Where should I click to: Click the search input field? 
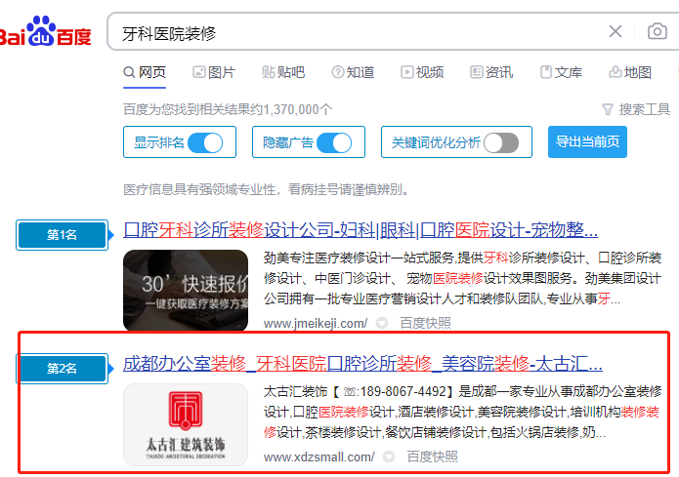[x=352, y=32]
